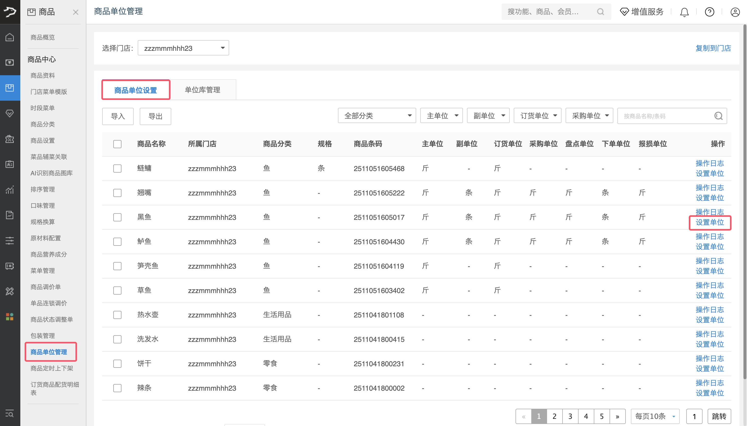Click the sliders settings icon in sidebar
Screen dimensions: 747x426
[10, 240]
